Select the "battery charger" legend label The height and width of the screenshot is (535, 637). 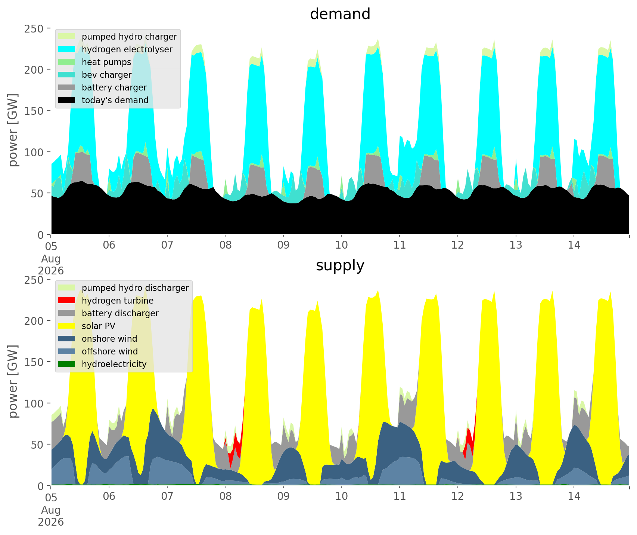114,87
